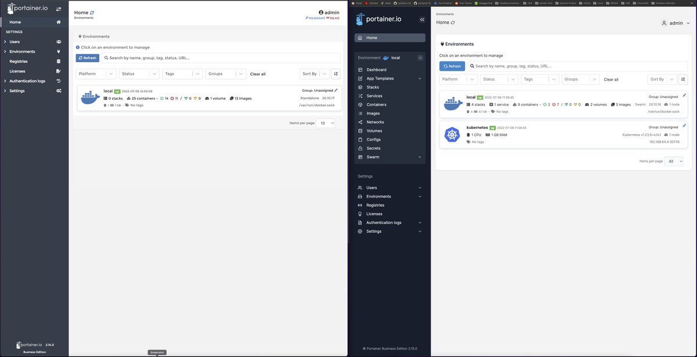
Task: Click Registries radio icon in 2.15 window sidebar
Action: (x=360, y=205)
